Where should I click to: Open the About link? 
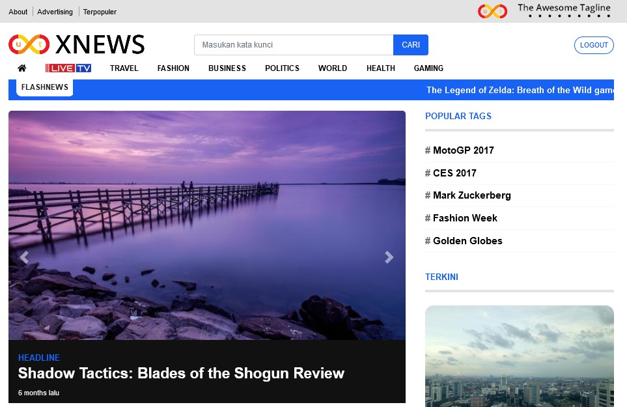18,12
